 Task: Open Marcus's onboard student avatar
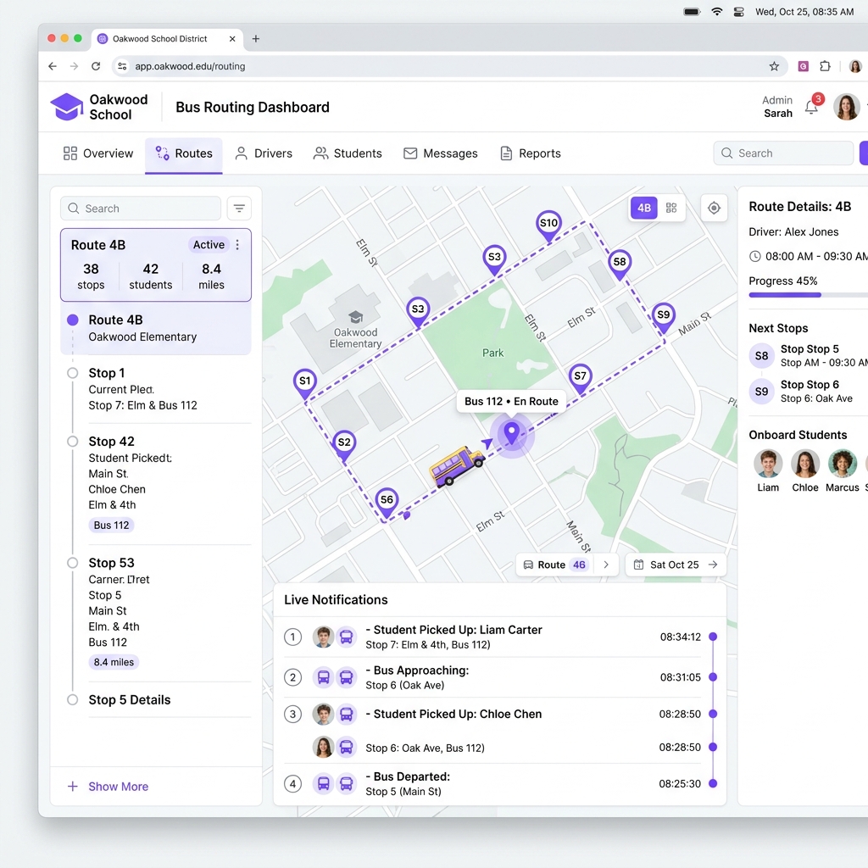tap(842, 464)
